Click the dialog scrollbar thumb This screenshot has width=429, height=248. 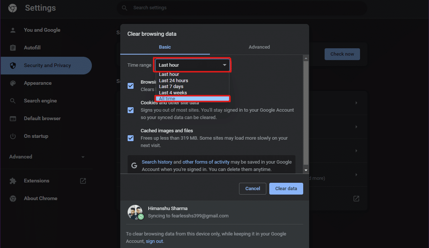click(x=306, y=113)
